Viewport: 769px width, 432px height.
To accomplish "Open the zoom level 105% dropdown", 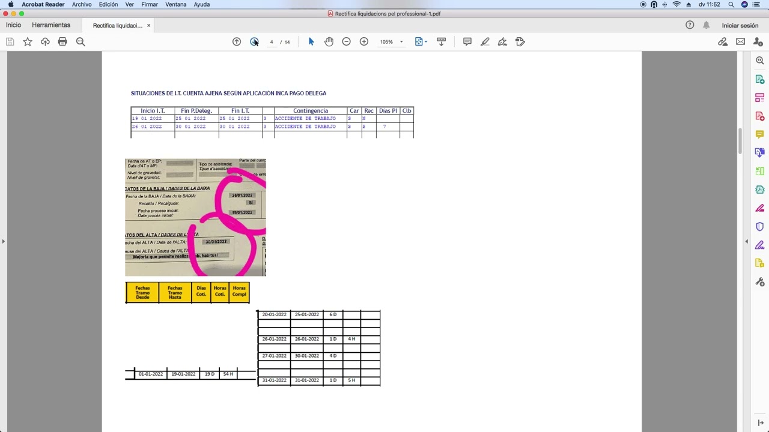I will (401, 42).
